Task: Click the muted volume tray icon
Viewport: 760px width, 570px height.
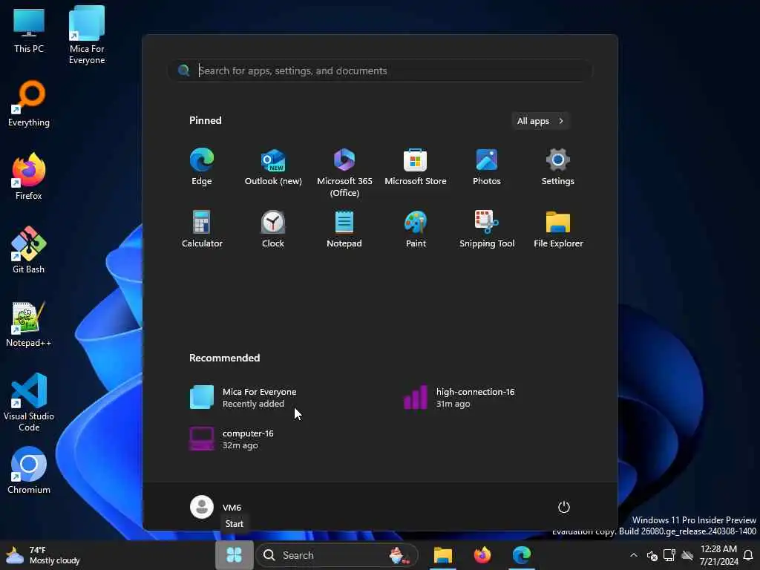Action: click(652, 556)
